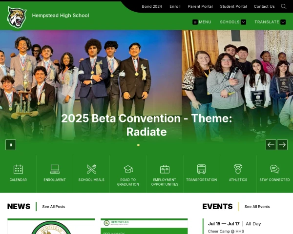Click the Road to Graduation cap icon
The height and width of the screenshot is (234, 293).
(128, 169)
